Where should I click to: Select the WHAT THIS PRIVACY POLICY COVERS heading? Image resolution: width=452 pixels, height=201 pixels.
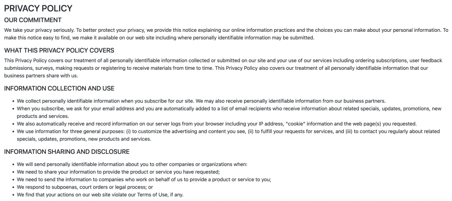point(59,50)
